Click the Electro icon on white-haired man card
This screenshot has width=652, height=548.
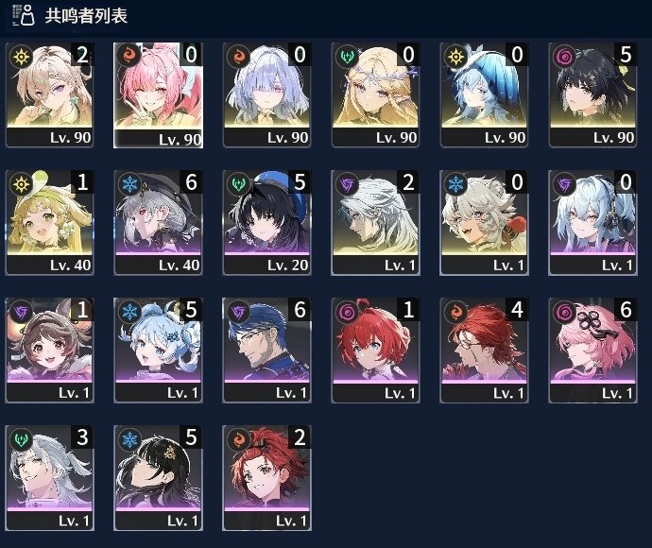pos(347,184)
